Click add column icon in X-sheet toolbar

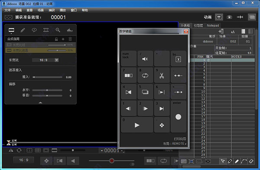coord(221,31)
